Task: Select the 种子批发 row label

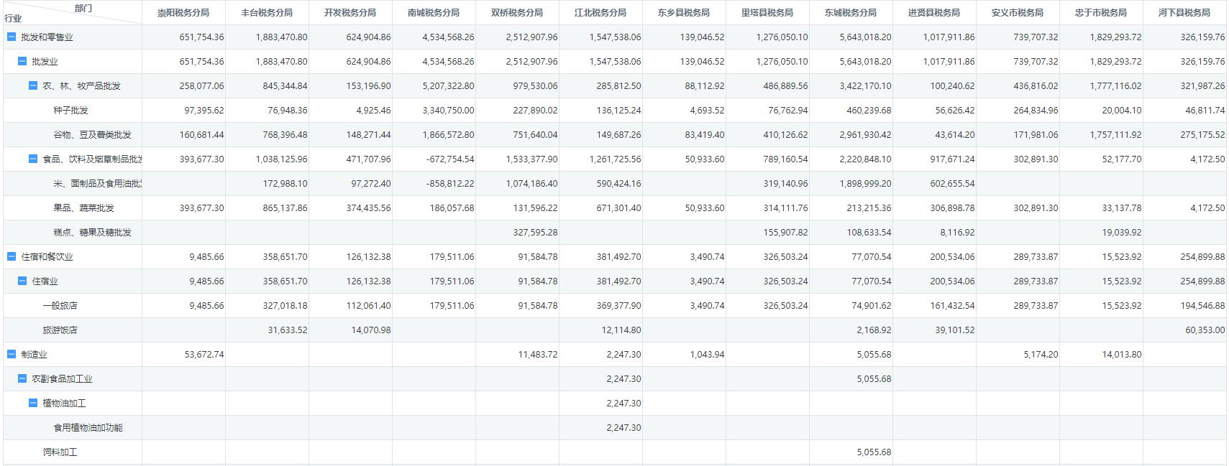Action: pos(70,111)
